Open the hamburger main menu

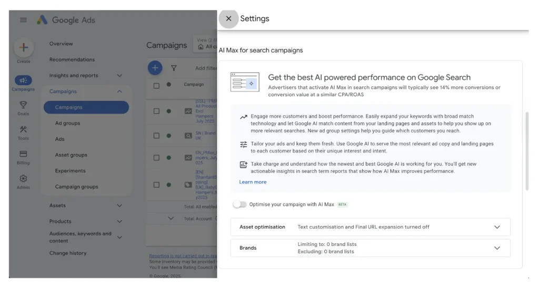23,20
